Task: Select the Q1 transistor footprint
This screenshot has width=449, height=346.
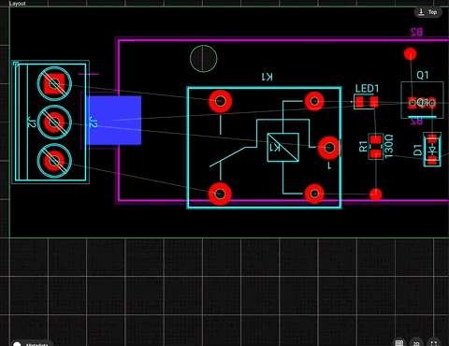Action: click(422, 100)
